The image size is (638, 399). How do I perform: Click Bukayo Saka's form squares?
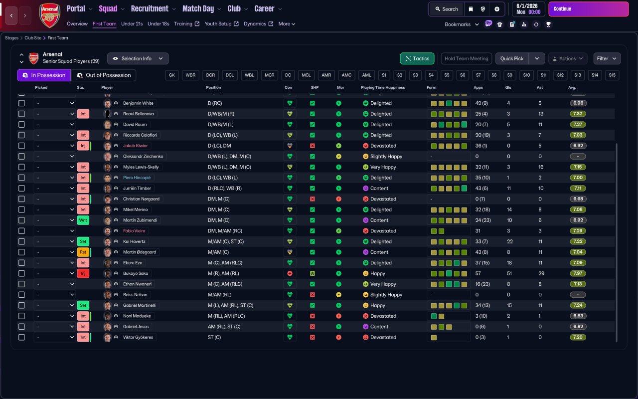[449, 273]
